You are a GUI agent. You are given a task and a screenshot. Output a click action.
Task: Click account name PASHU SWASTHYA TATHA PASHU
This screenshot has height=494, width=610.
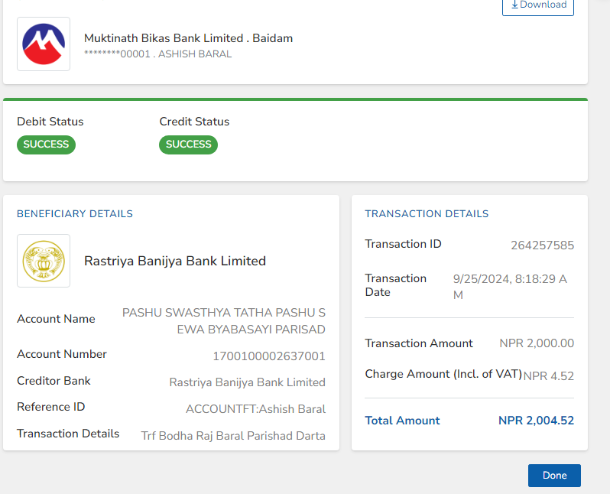tap(224, 320)
